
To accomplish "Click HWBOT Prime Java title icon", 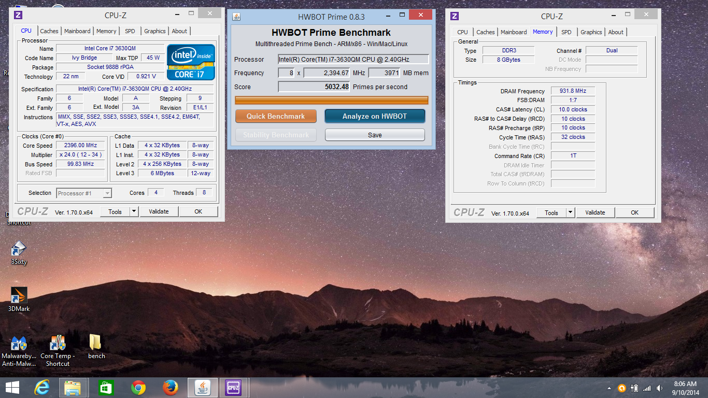I will pyautogui.click(x=236, y=17).
